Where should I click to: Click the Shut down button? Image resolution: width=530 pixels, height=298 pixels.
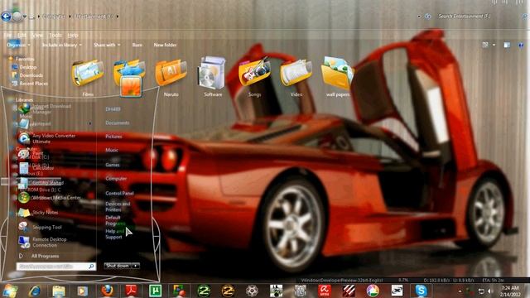click(118, 266)
